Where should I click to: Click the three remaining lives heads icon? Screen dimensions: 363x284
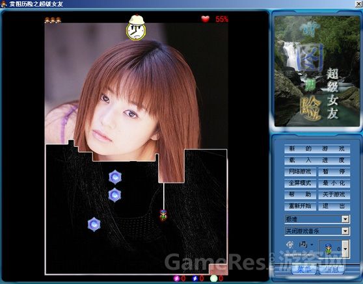pyautogui.click(x=53, y=20)
